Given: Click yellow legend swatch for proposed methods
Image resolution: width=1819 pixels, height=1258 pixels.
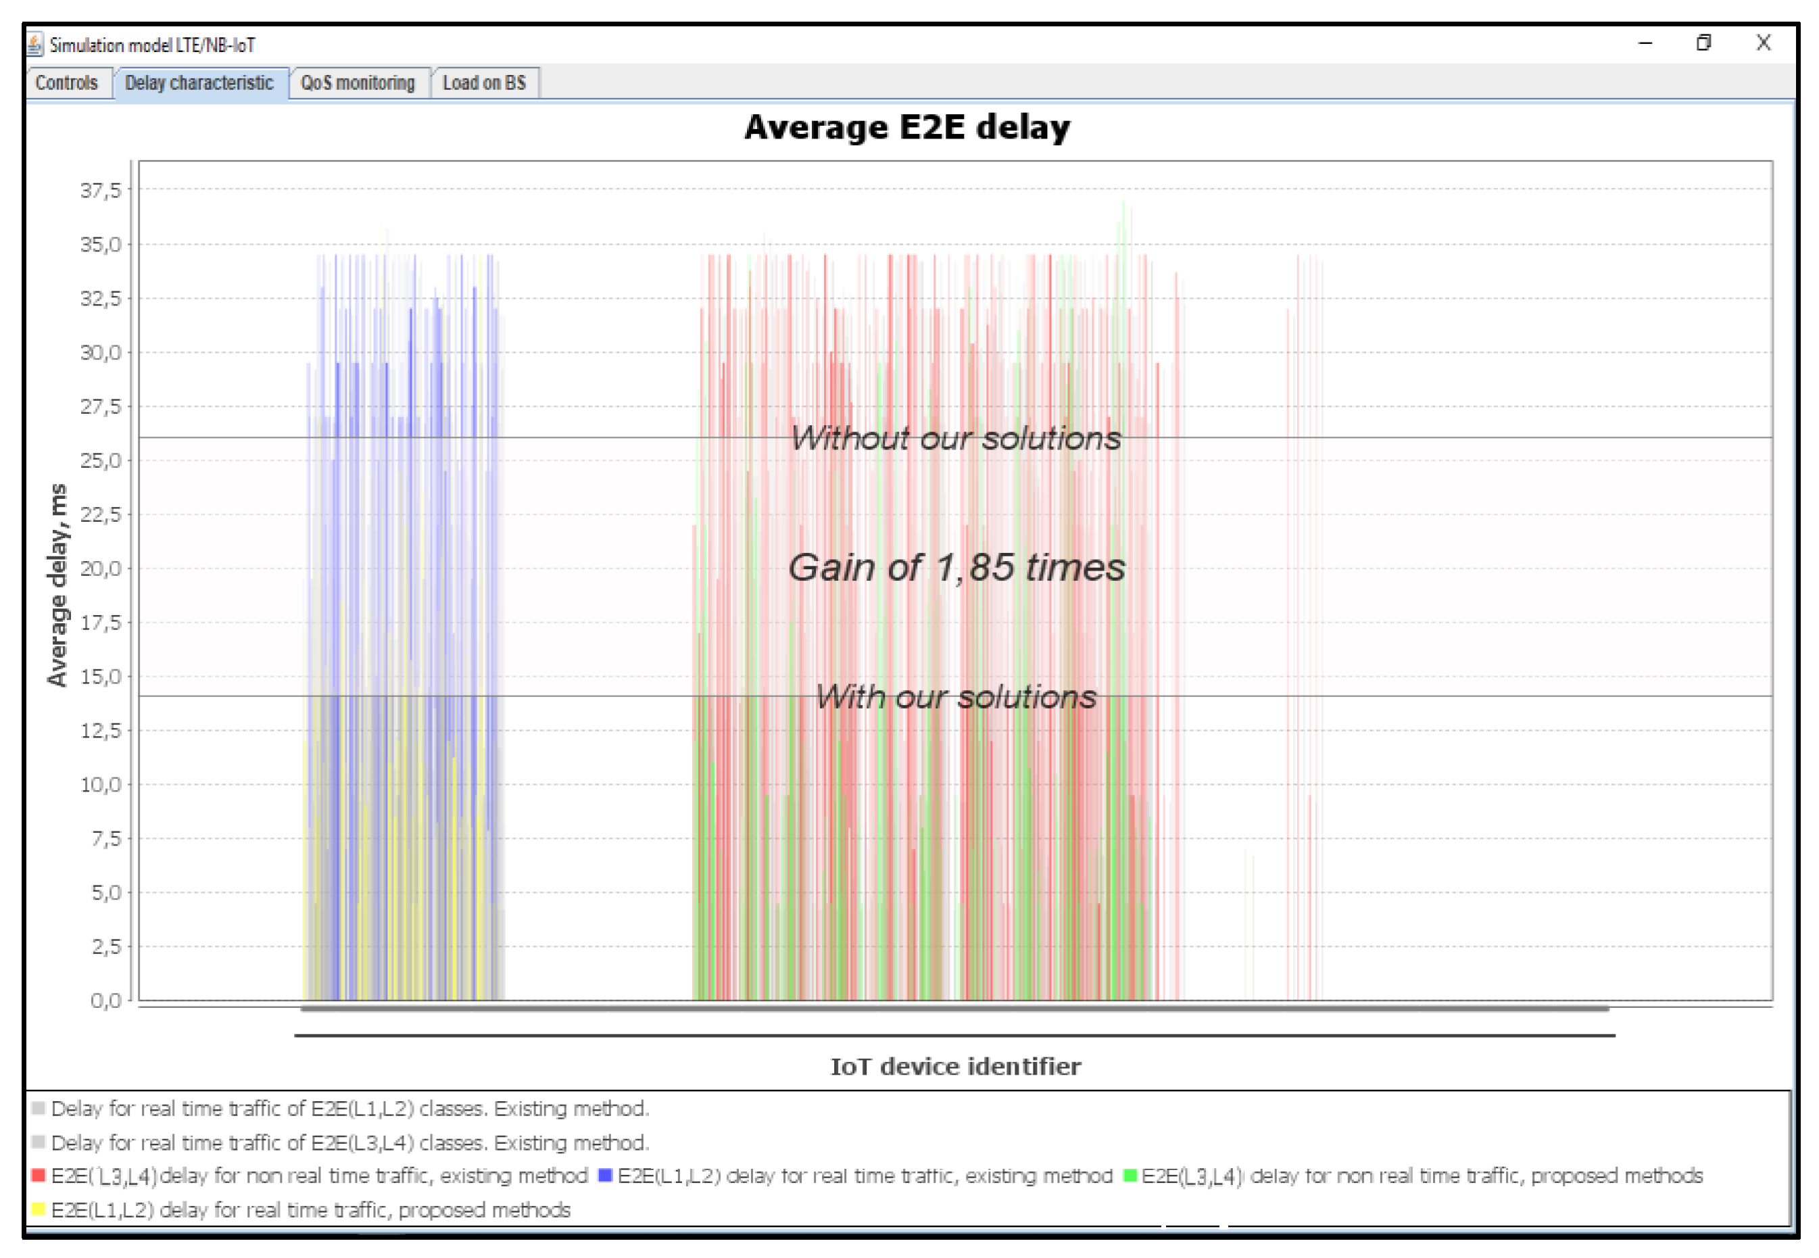Looking at the screenshot, I should pyautogui.click(x=38, y=1210).
